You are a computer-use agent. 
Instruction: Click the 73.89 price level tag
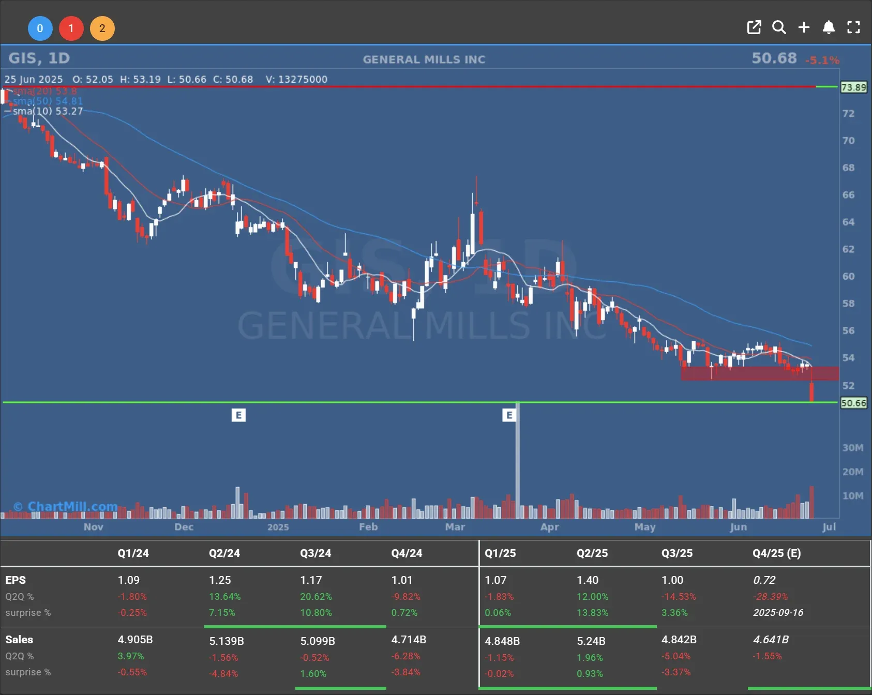click(x=853, y=87)
